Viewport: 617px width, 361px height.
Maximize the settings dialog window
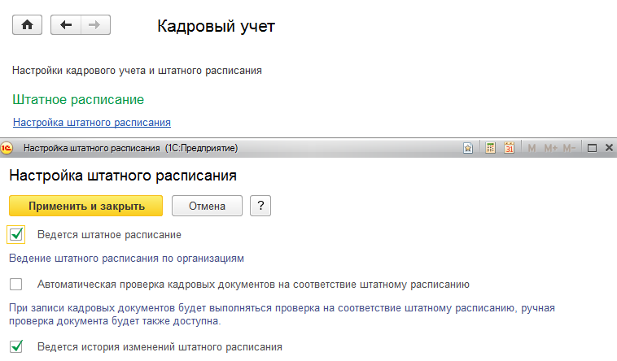[592, 148]
